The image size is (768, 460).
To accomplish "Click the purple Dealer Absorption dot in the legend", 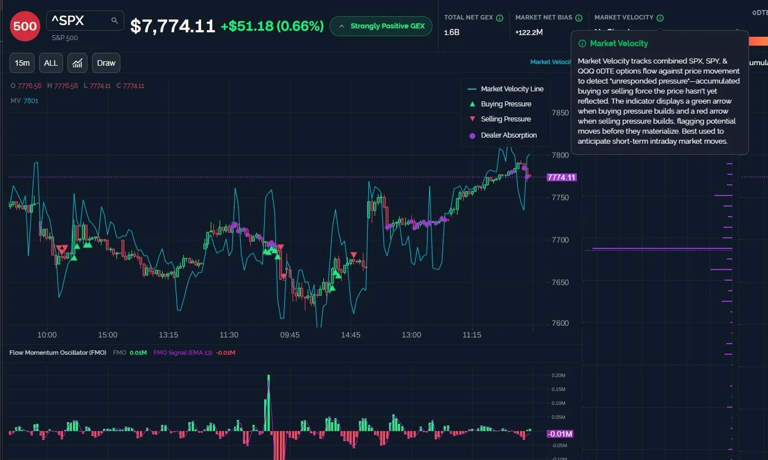I will (473, 135).
